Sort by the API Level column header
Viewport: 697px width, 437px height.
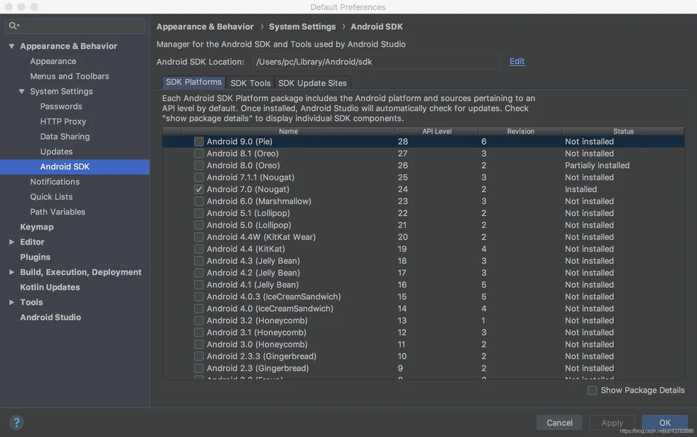437,131
